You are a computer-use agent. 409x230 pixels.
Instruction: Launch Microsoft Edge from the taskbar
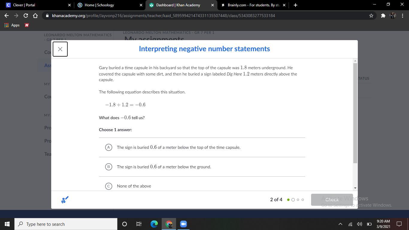pos(154,224)
